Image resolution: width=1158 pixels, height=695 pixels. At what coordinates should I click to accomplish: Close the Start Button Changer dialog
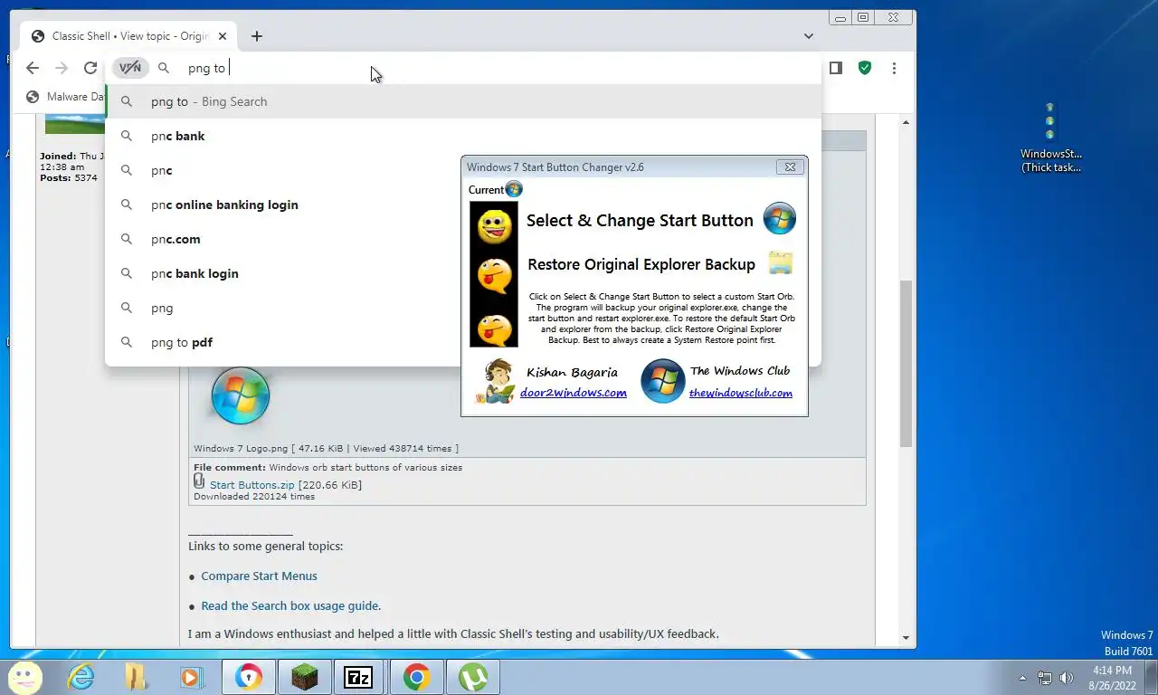(790, 167)
